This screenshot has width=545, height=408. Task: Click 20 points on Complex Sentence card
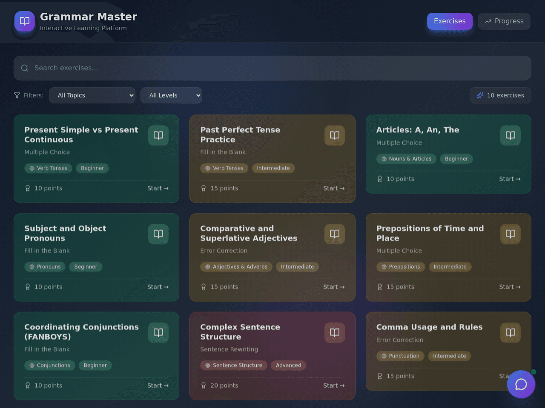[x=224, y=385]
